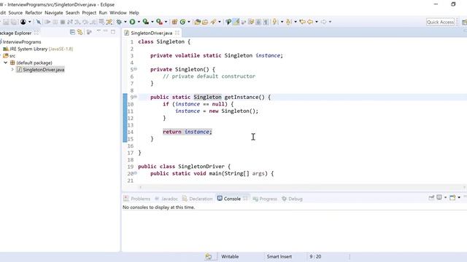Toggle Mark Occurrences highlighter icon
This screenshot has width=467, height=262.
pos(236,22)
